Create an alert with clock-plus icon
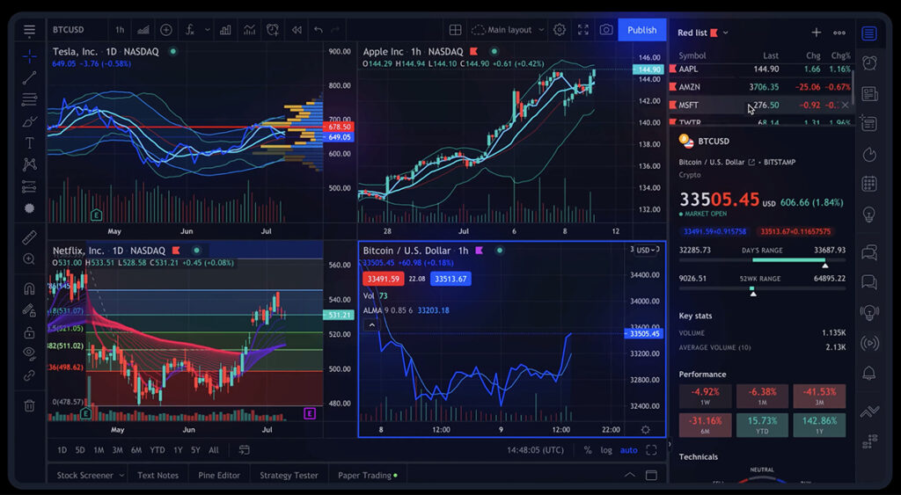 (273, 30)
